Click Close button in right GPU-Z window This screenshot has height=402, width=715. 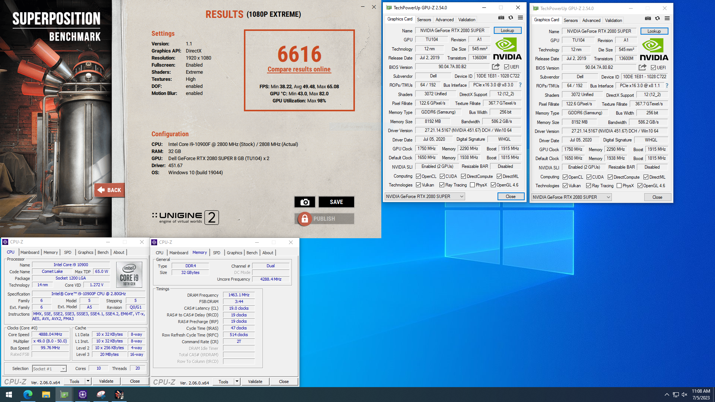657,197
